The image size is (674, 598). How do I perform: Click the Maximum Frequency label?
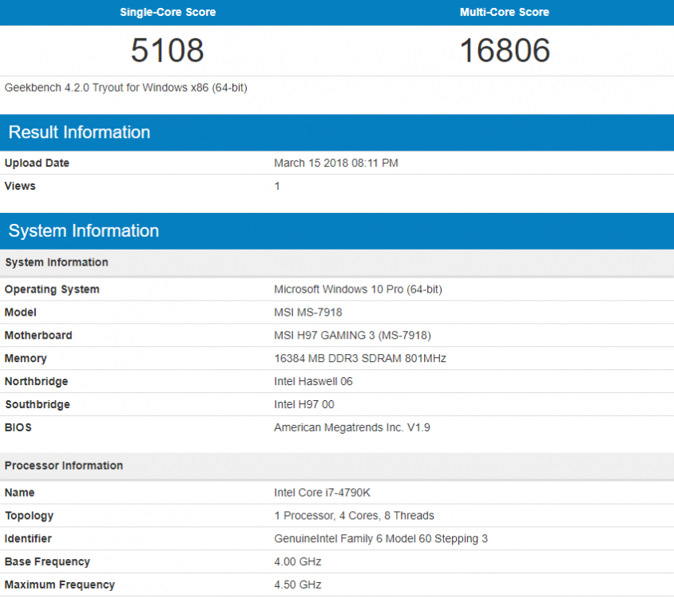pyautogui.click(x=60, y=584)
